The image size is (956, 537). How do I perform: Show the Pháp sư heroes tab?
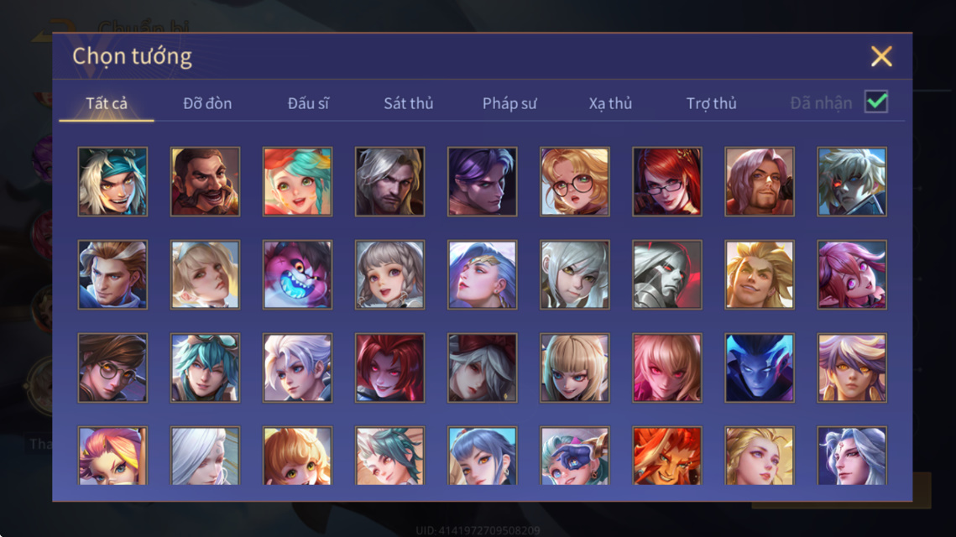(509, 103)
